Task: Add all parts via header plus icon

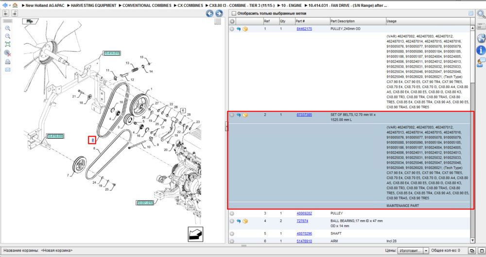Action: (x=232, y=21)
